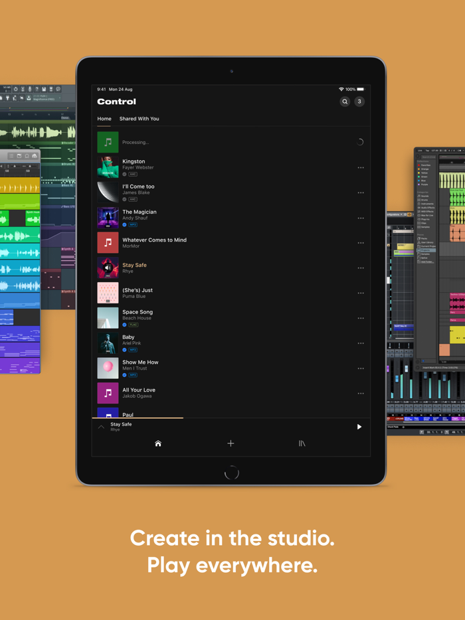Click the verified checkmark under The Magician

(124, 224)
